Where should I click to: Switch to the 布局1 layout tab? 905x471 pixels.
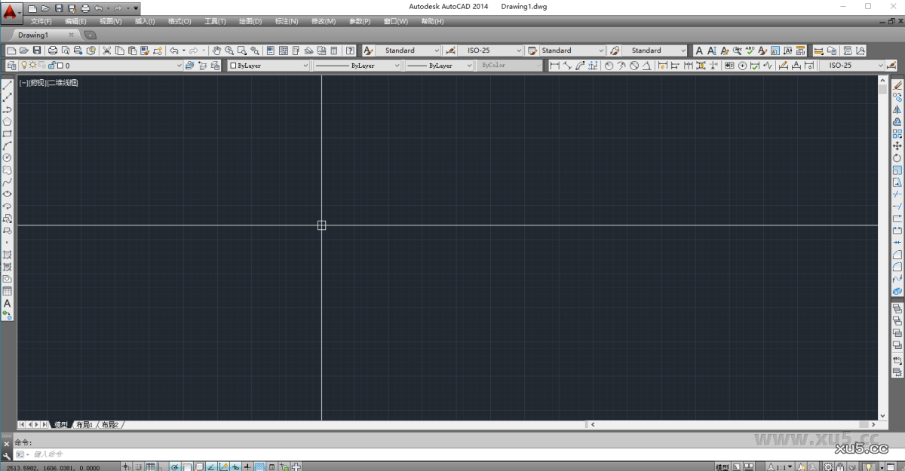85,424
